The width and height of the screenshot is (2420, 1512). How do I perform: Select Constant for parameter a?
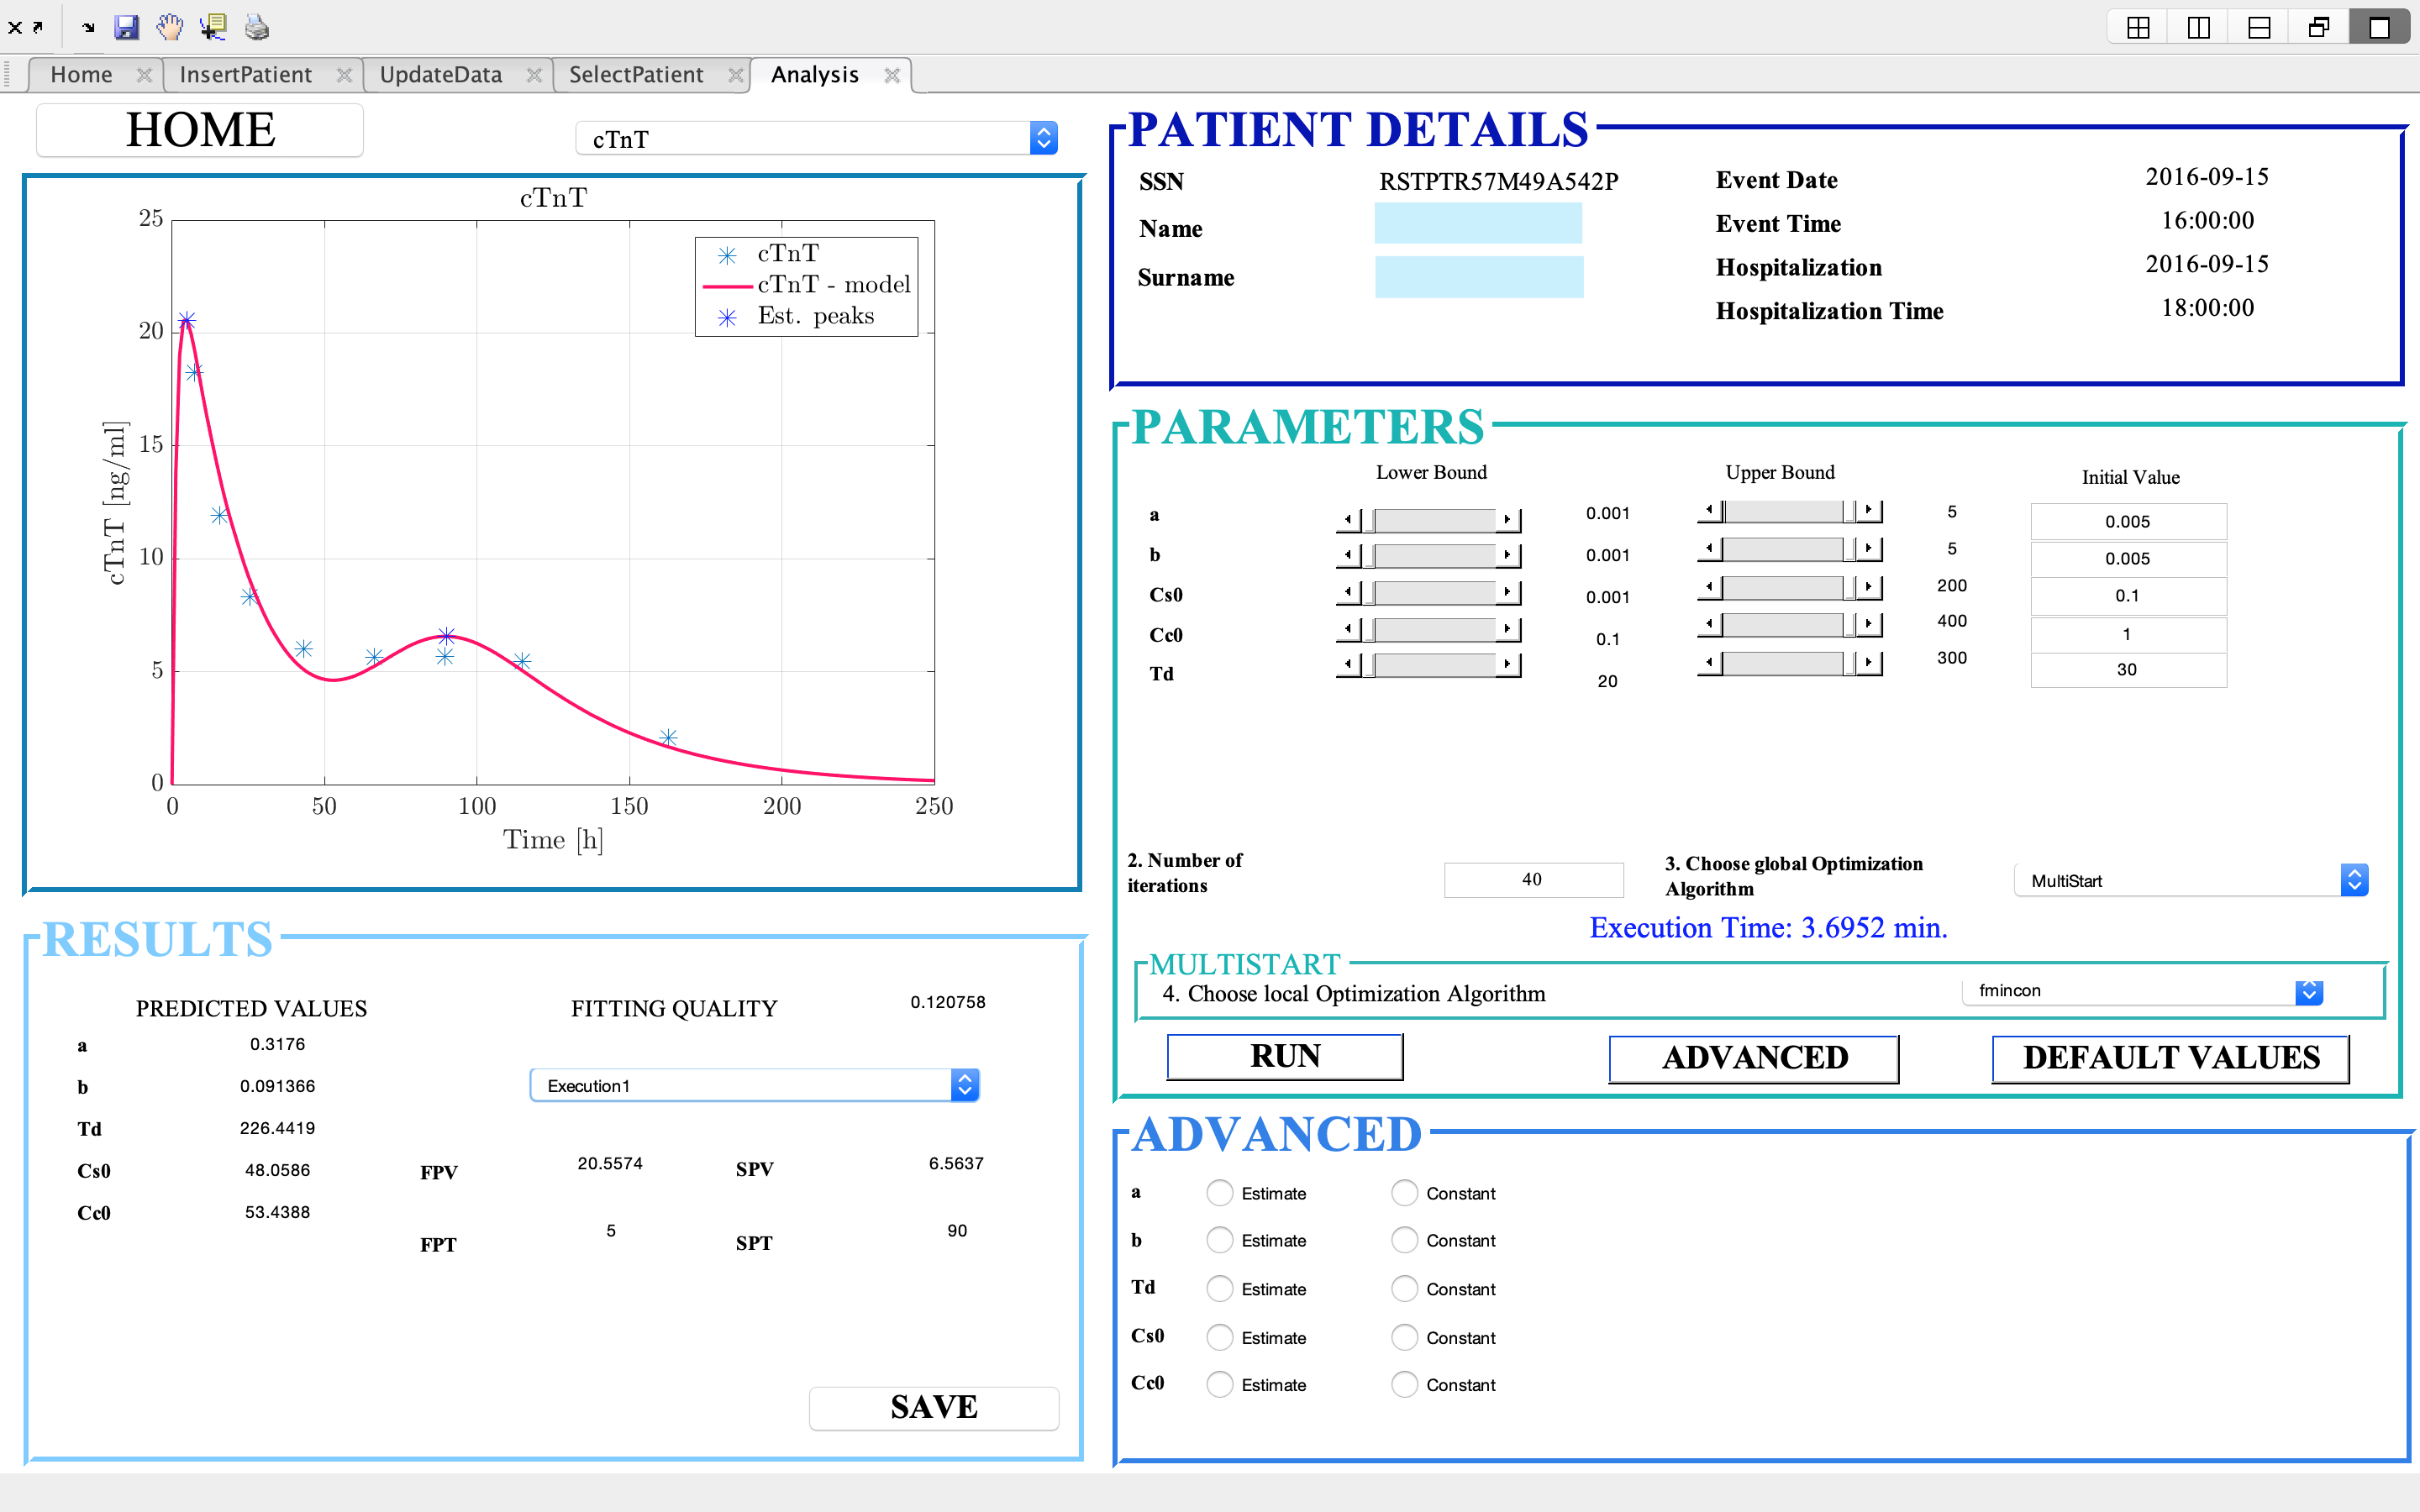click(1404, 1193)
